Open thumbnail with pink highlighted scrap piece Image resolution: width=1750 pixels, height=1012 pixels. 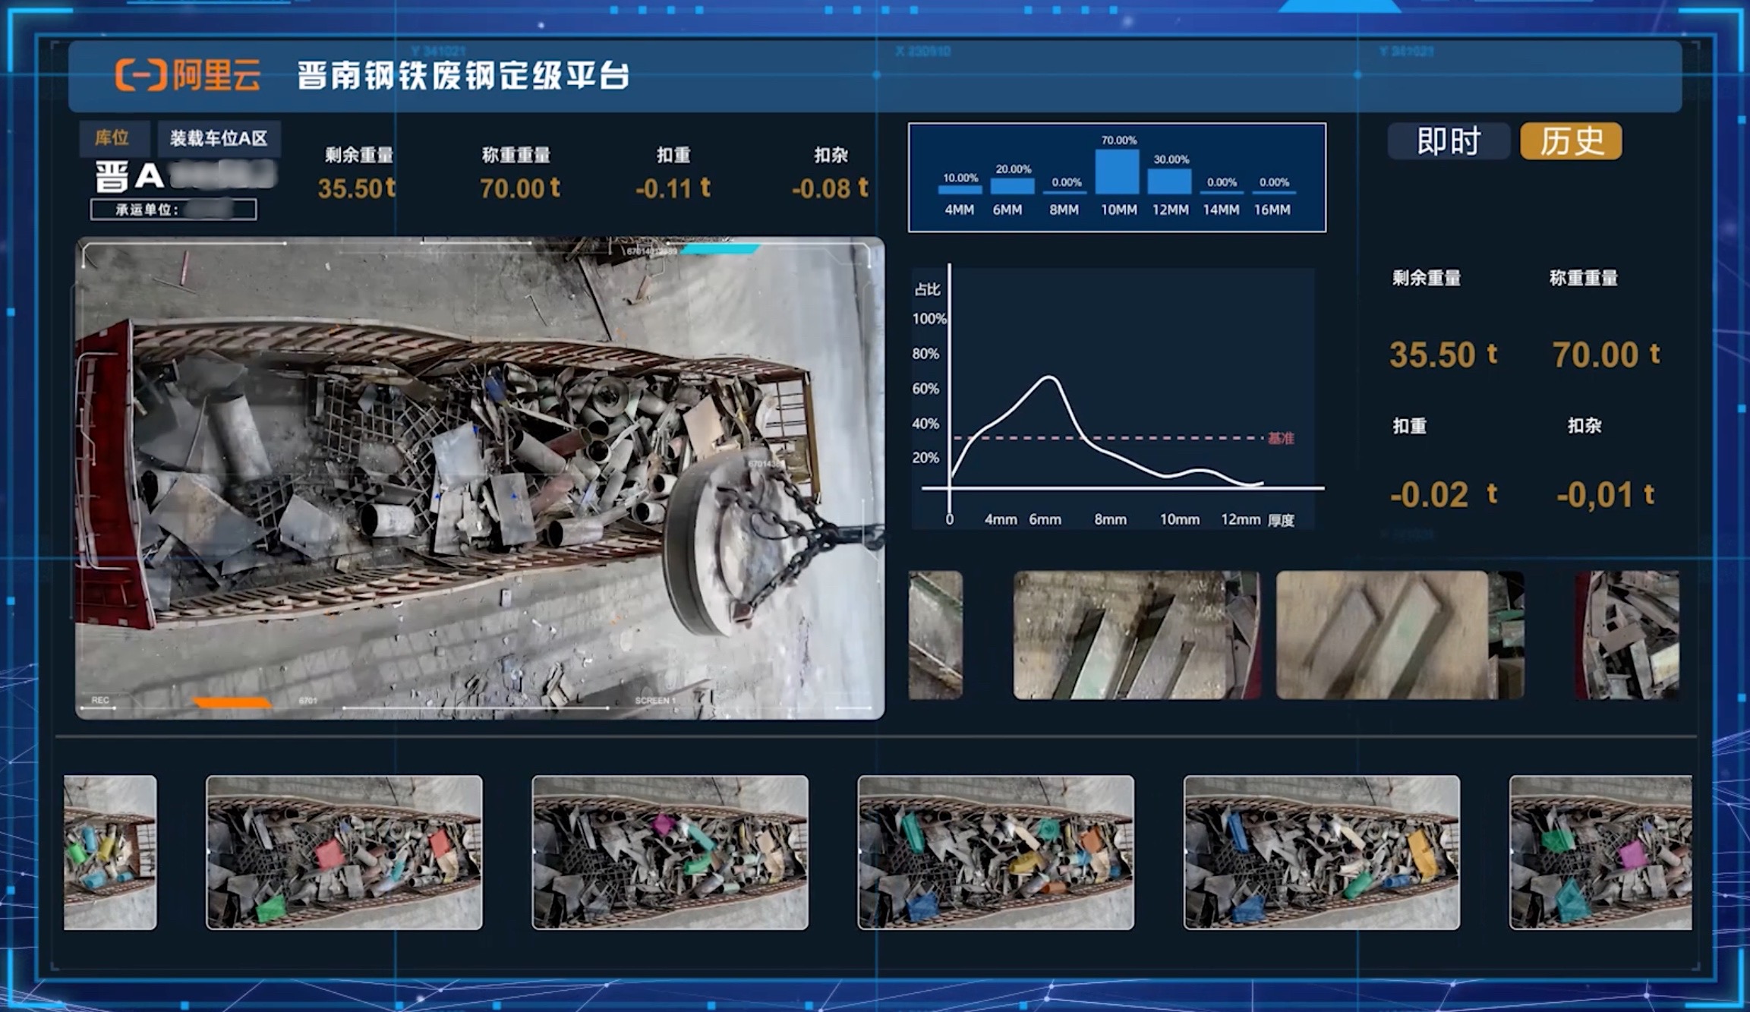tap(670, 852)
